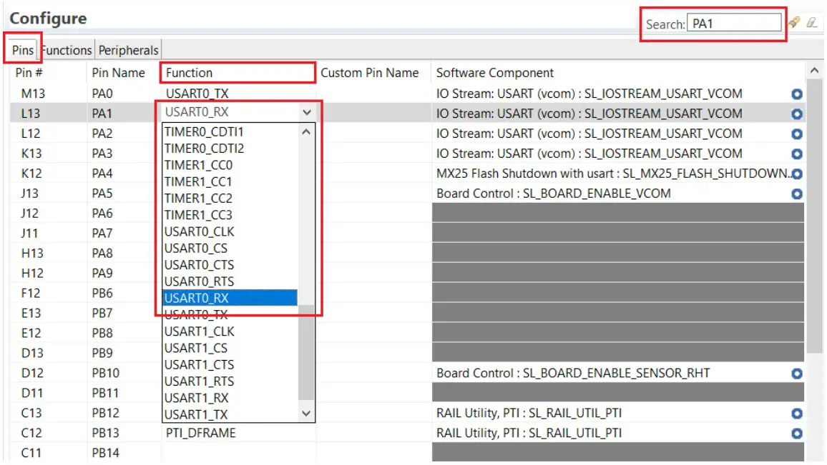Open MX25 Flash Shutdown component icon
The width and height of the screenshot is (827, 465).
797,174
